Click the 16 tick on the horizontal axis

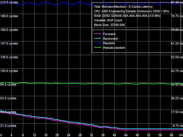[x=46, y=135]
